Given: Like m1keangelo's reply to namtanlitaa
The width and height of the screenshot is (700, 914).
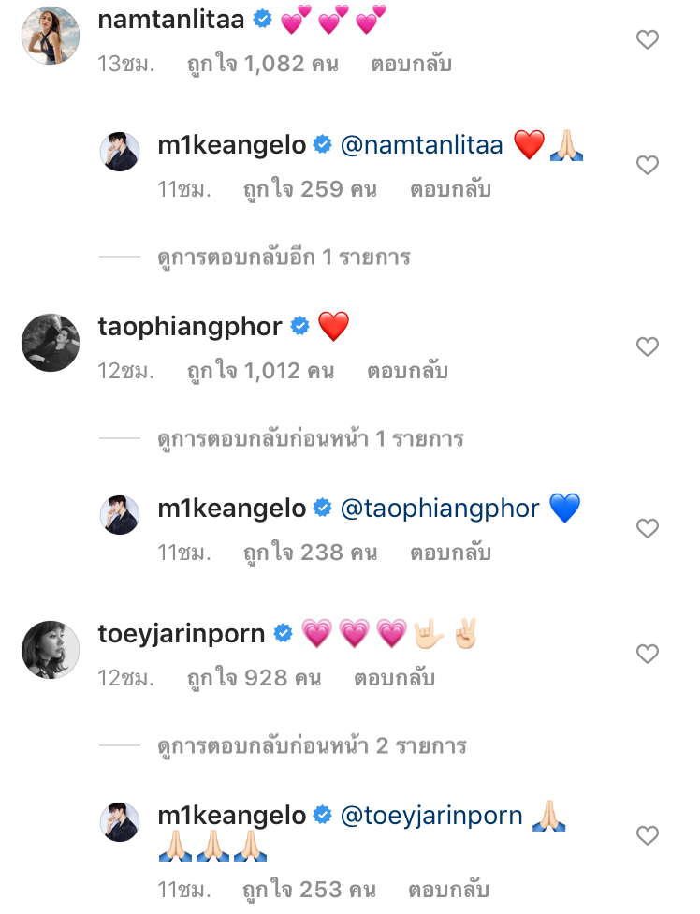Looking at the screenshot, I should (x=648, y=165).
